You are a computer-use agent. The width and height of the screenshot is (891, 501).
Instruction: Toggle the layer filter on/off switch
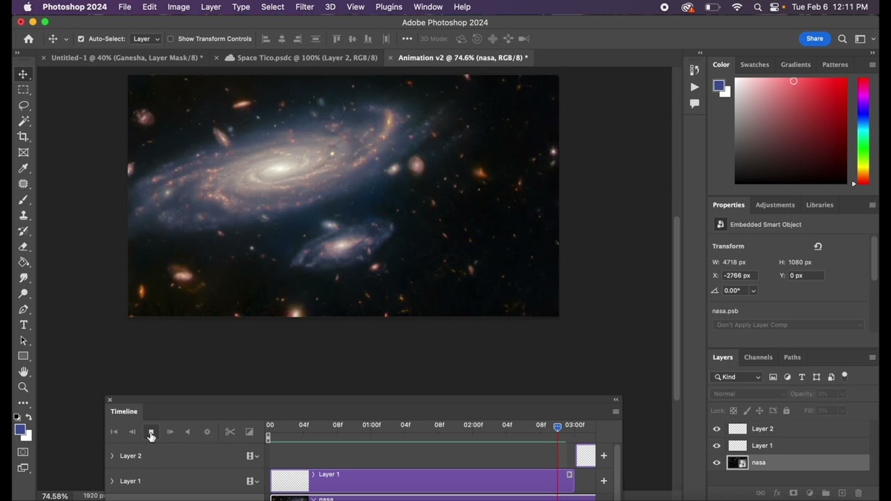(x=844, y=376)
